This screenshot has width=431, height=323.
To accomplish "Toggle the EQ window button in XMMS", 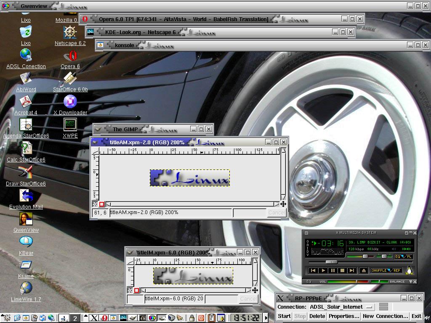I will point(398,257).
